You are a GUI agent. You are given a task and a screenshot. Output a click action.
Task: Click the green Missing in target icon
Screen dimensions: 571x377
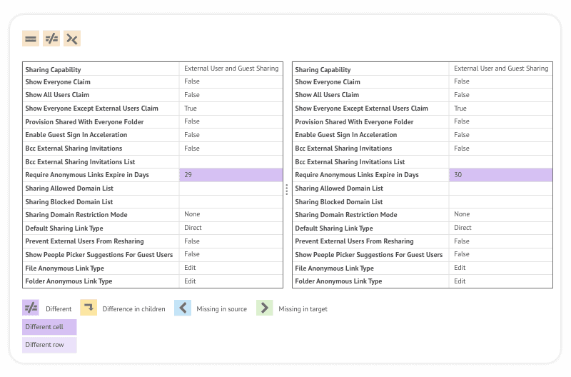pyautogui.click(x=265, y=308)
